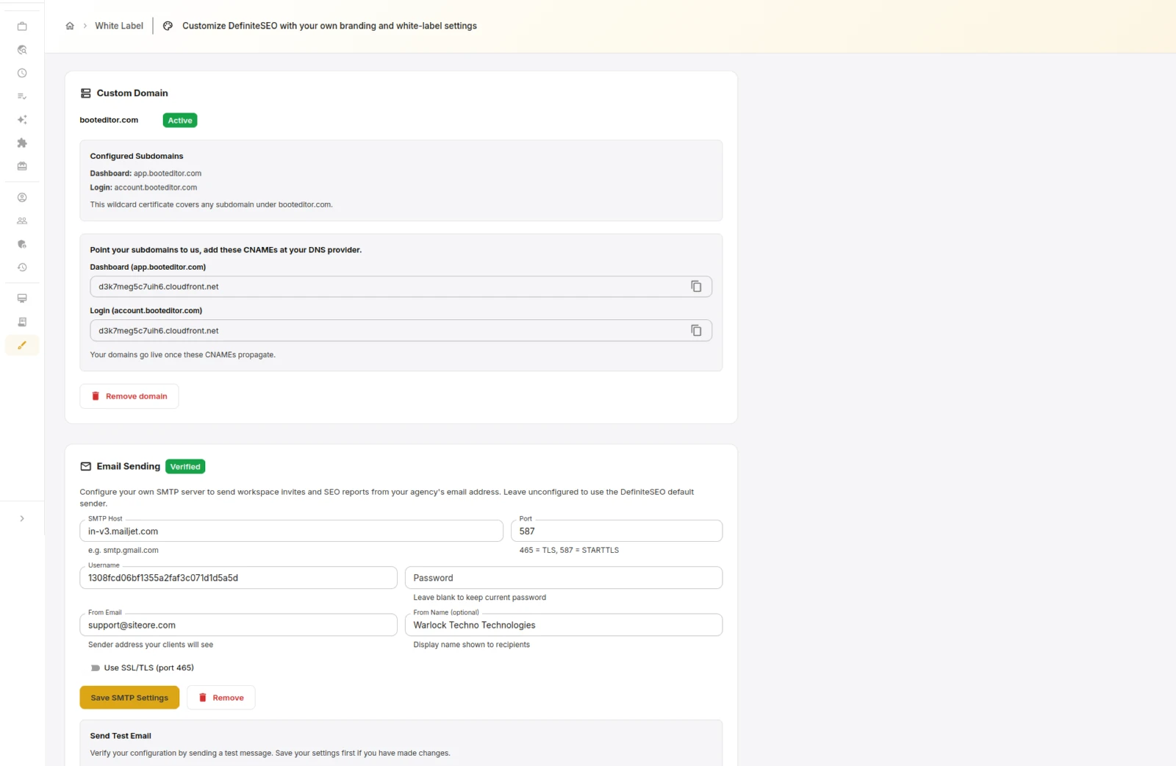1176x766 pixels.
Task: Click the shield security icon in sidebar
Action: tap(22, 244)
